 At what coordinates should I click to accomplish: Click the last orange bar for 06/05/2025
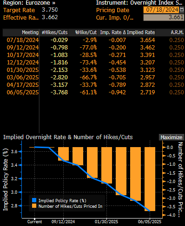(150, 179)
